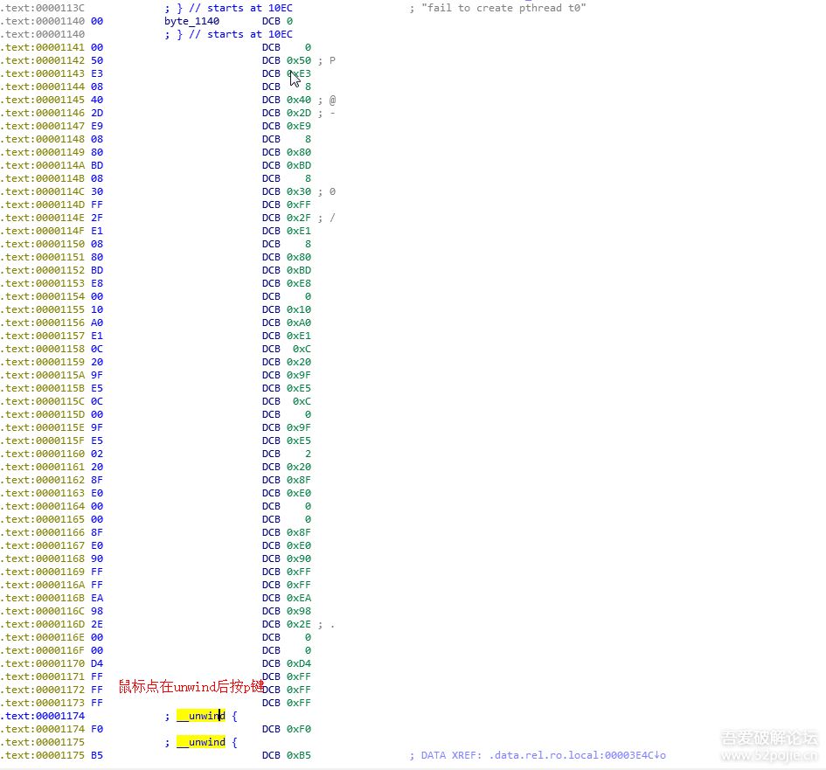Click the DATA XREF .data.rel.ro.local:00003E4C reference
This screenshot has height=770, width=826.
(x=538, y=755)
